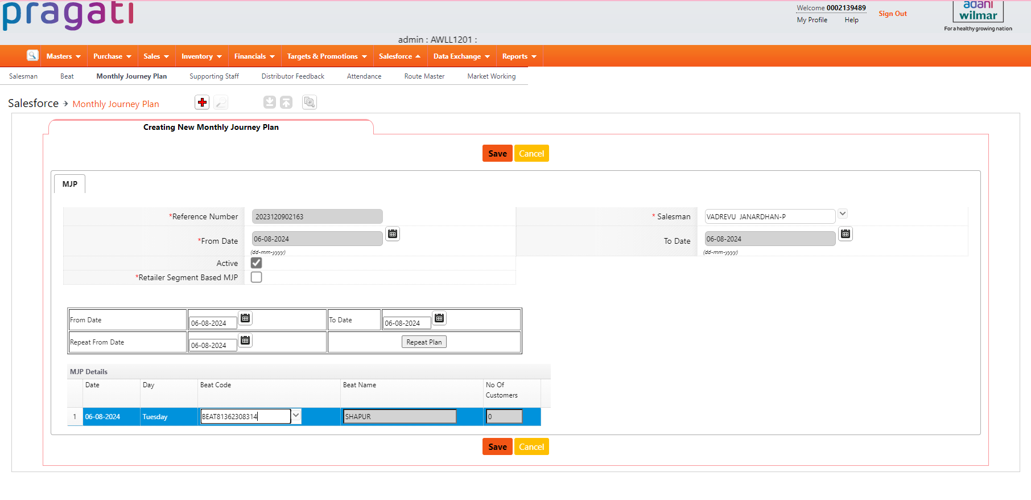Open the Distributor Feedback submenu item
Viewport: 1031px width, 500px height.
[293, 76]
